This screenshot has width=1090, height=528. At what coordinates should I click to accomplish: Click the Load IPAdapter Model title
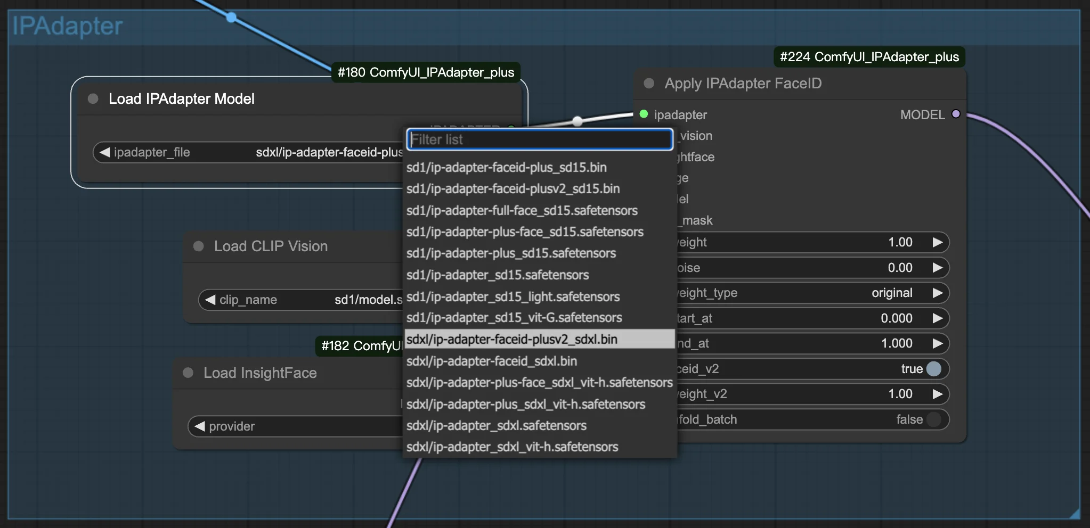182,99
